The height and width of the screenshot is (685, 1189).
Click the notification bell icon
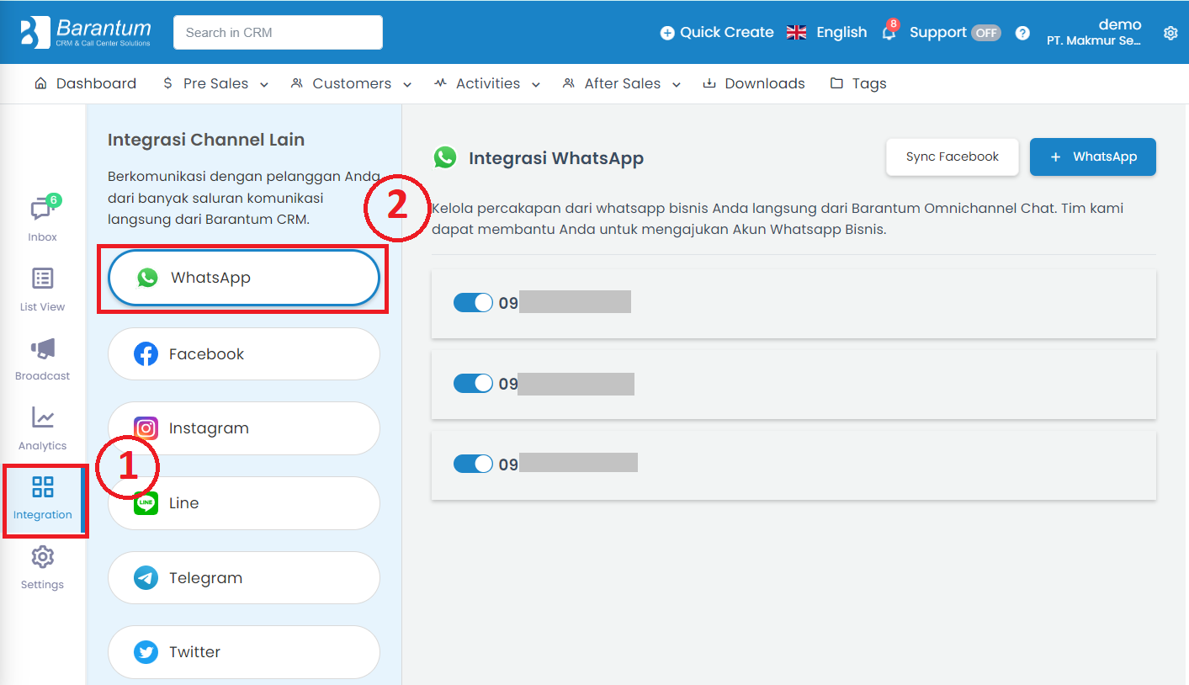[x=889, y=33]
